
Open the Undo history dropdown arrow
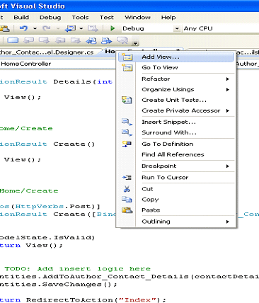35,28
